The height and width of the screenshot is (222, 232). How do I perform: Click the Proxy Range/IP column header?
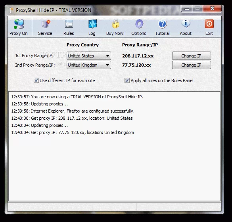click(140, 45)
